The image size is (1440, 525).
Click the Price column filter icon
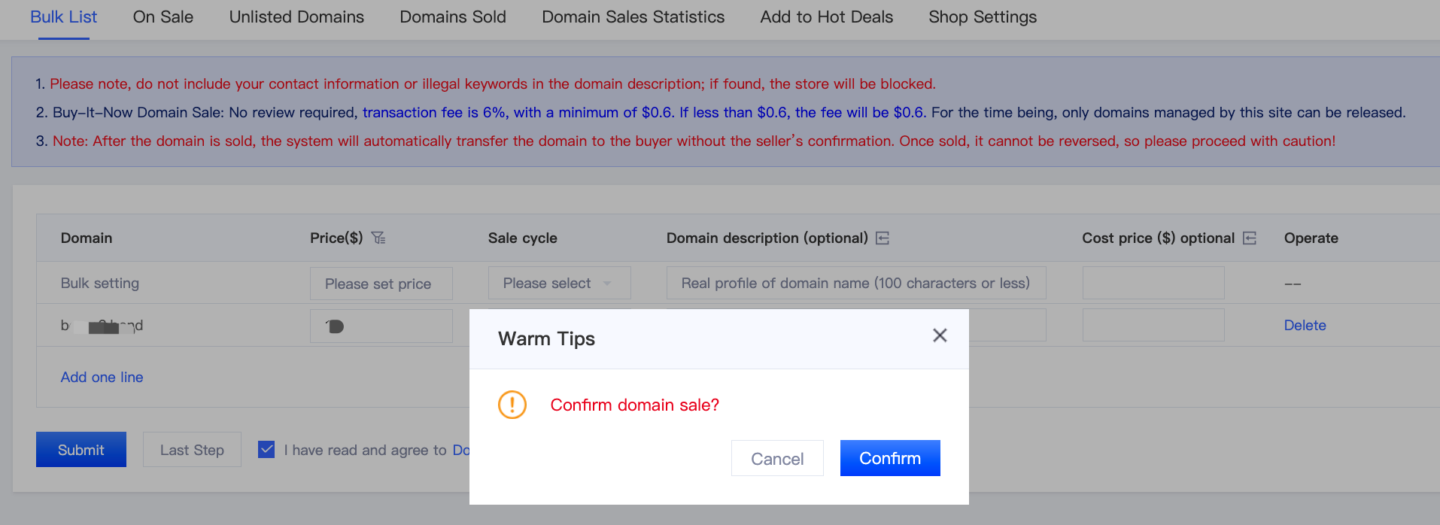[378, 238]
